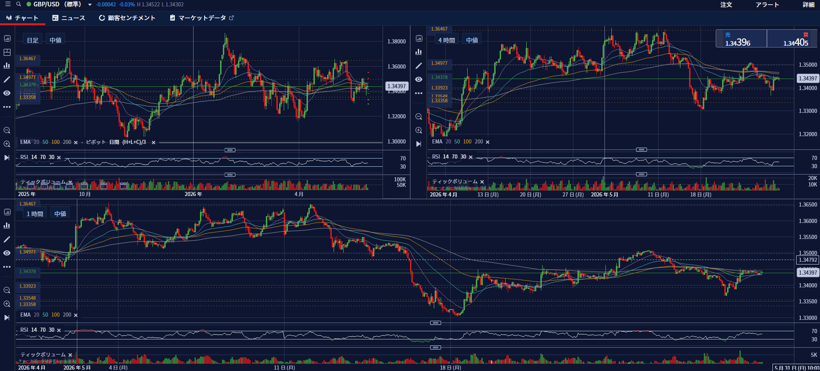Open the マーケットデータ tab
Screen dimensions: 820x371
[x=202, y=18]
